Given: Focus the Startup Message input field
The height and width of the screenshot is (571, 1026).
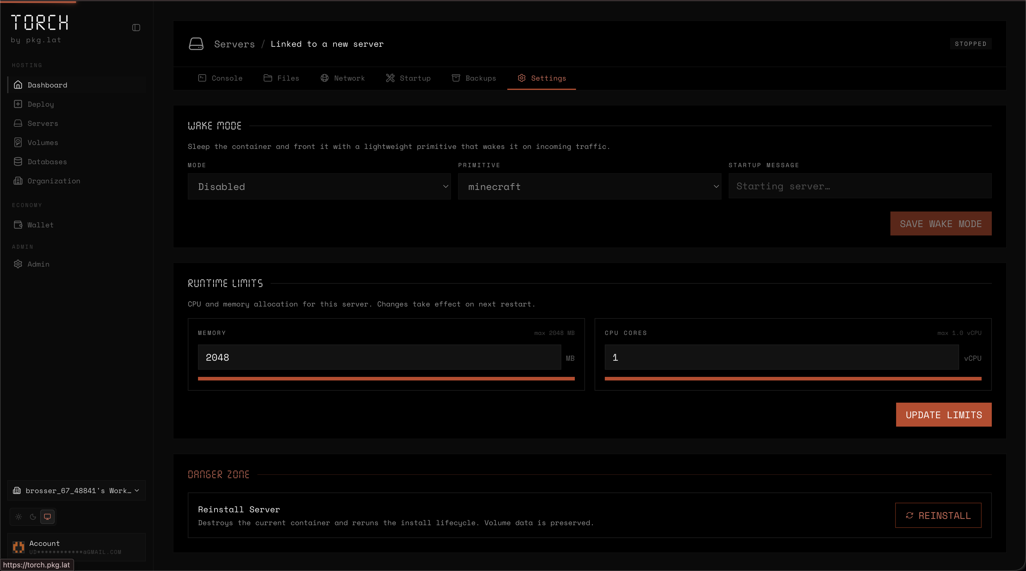Looking at the screenshot, I should [859, 186].
